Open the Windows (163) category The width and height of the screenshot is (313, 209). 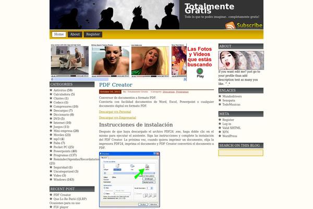(x=64, y=180)
